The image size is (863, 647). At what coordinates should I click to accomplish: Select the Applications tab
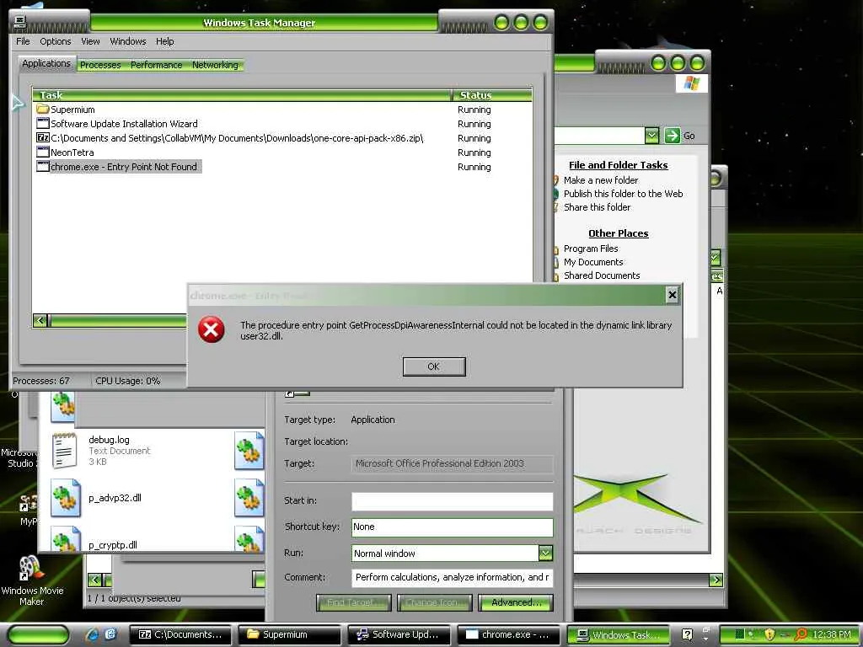click(x=46, y=64)
